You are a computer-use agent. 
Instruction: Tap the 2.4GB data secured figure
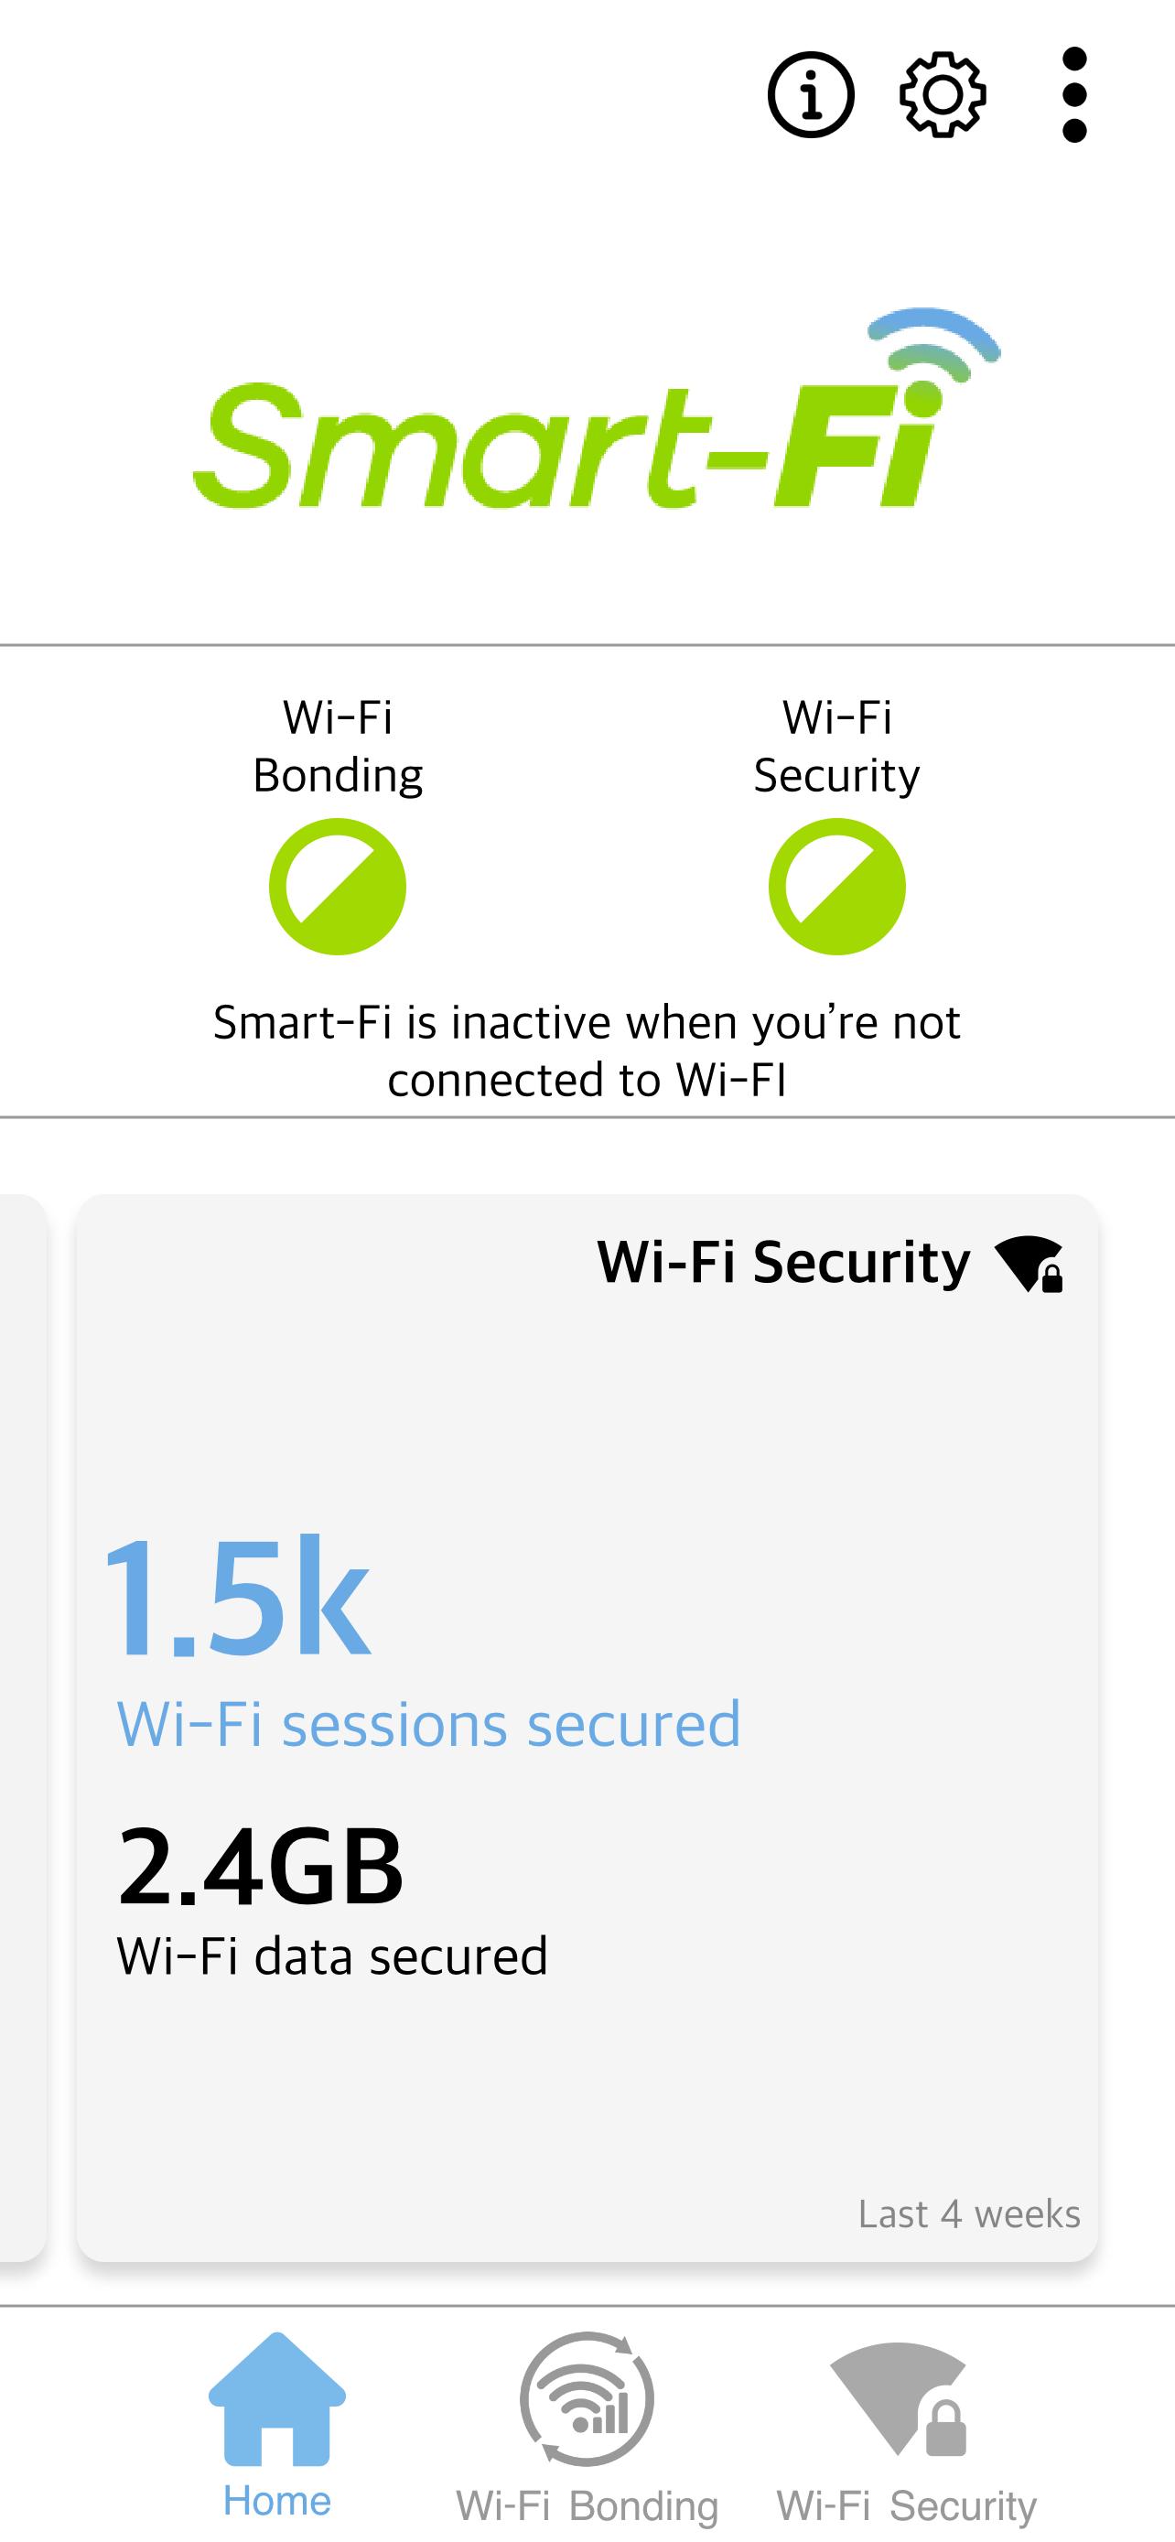coord(261,1865)
